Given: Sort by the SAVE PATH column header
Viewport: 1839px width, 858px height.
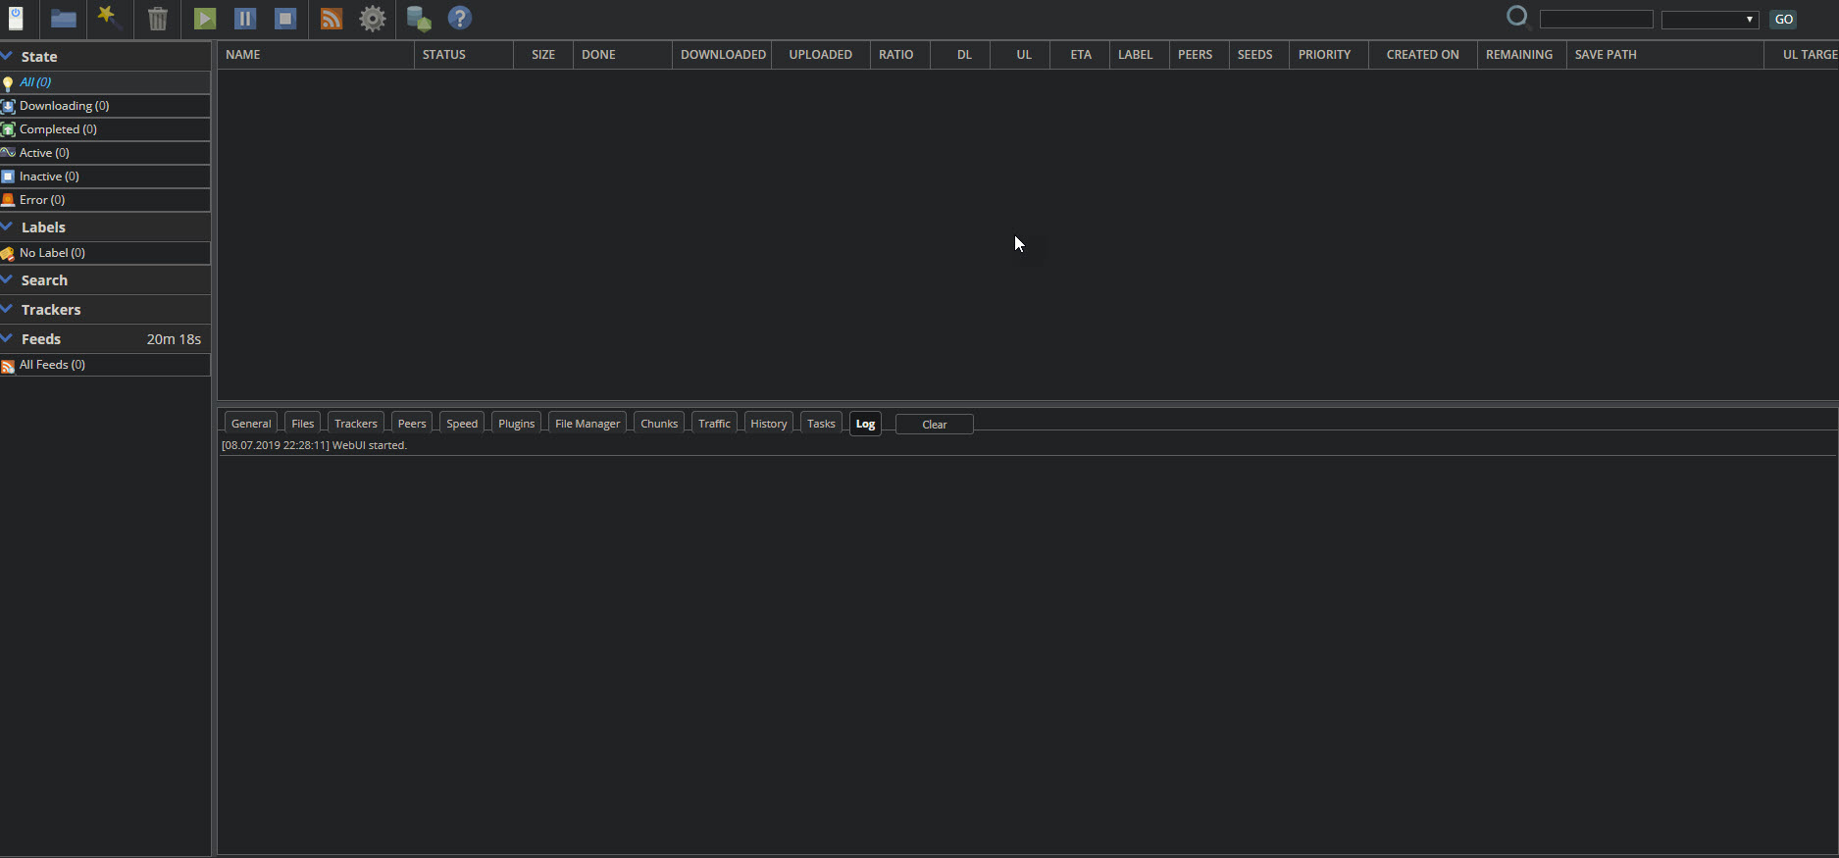Looking at the screenshot, I should coord(1665,55).
